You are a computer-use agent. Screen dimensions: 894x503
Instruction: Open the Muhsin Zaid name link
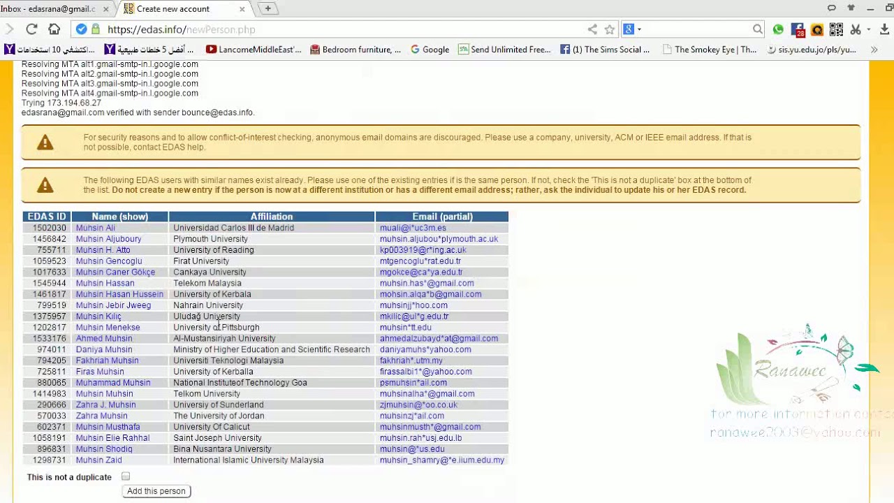(x=99, y=460)
